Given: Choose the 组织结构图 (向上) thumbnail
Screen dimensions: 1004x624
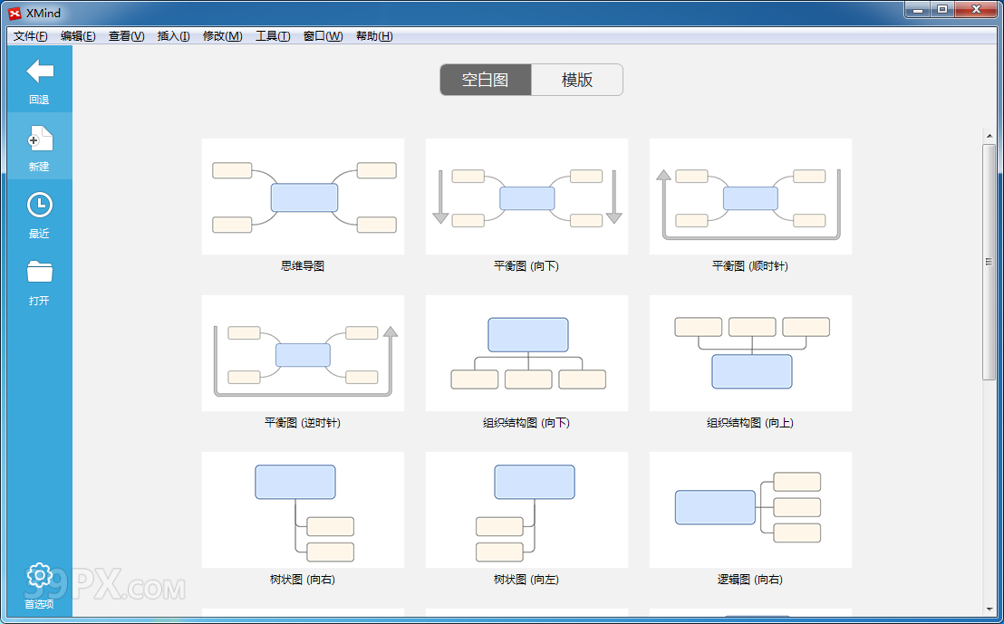Looking at the screenshot, I should 750,353.
